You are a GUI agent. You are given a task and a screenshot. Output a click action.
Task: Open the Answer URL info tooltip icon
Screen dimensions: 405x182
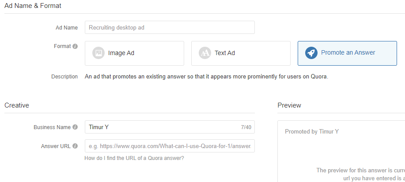75,146
